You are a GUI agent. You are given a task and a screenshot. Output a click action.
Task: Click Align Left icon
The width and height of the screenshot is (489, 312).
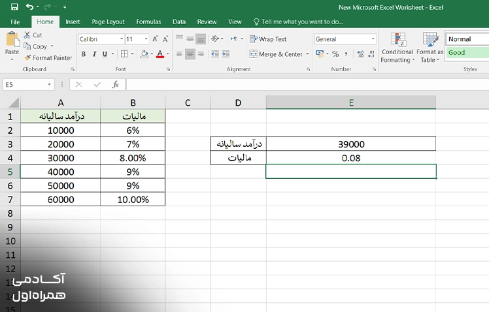[179, 54]
